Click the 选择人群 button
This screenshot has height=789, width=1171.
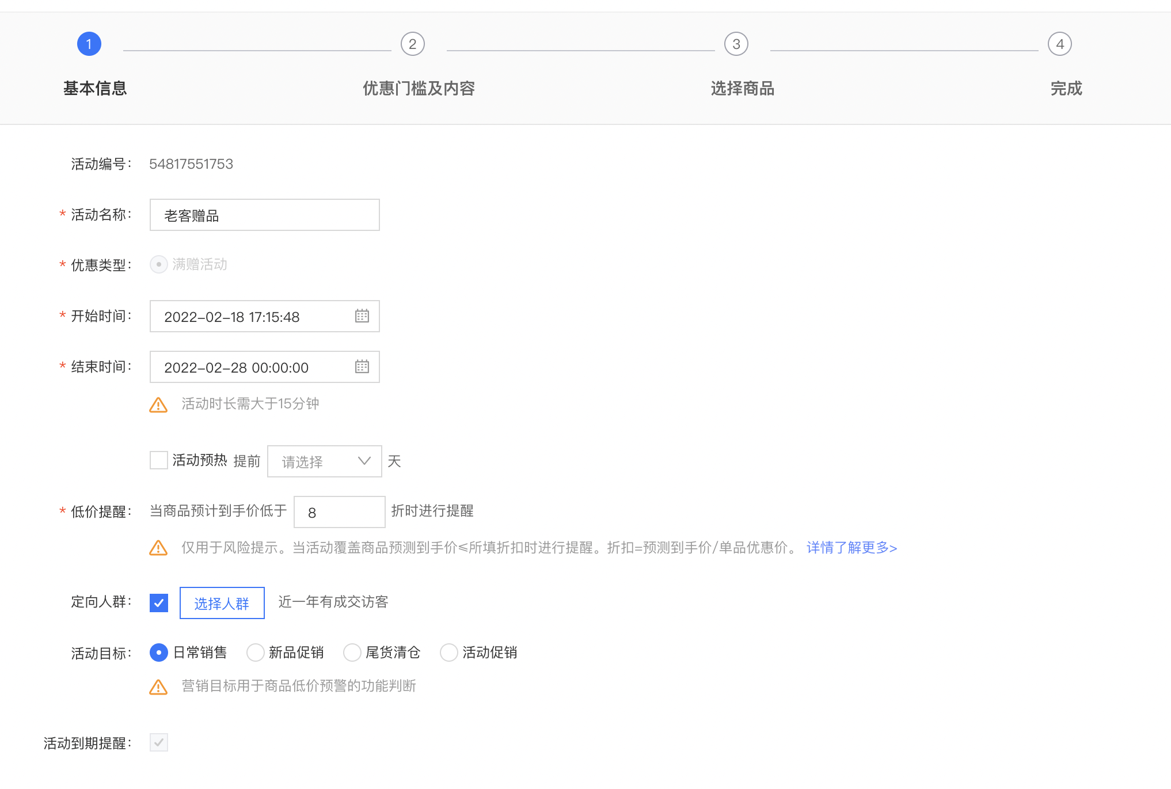click(x=222, y=603)
